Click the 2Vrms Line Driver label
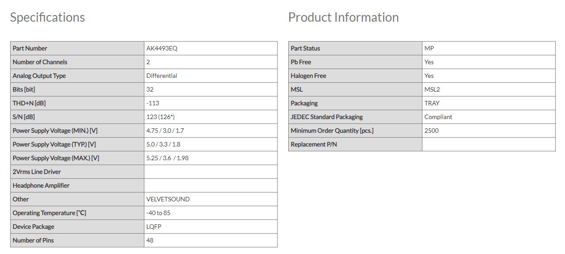The height and width of the screenshot is (254, 565). [x=37, y=172]
